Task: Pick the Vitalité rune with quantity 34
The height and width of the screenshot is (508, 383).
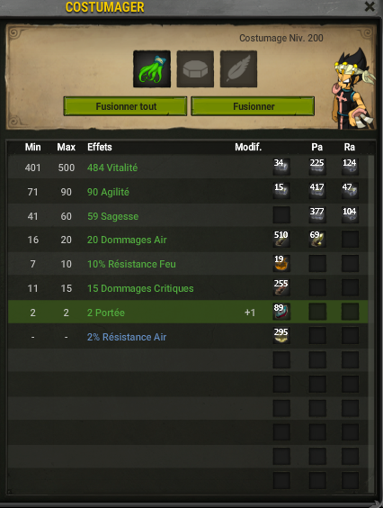Action: point(281,167)
